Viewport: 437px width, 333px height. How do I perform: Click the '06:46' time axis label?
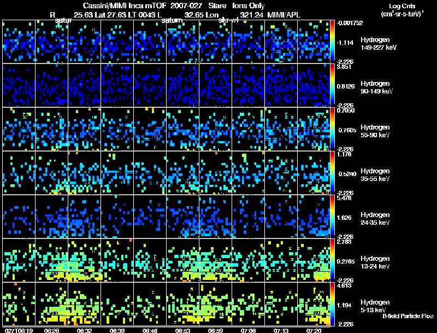[x=150, y=330]
